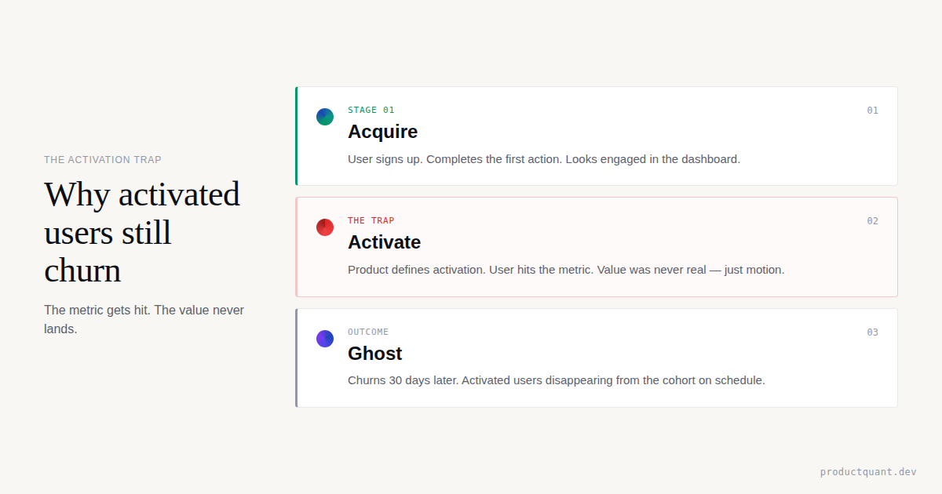This screenshot has width=942, height=494.
Task: Click 'Product defines activation' description text
Action: point(565,270)
